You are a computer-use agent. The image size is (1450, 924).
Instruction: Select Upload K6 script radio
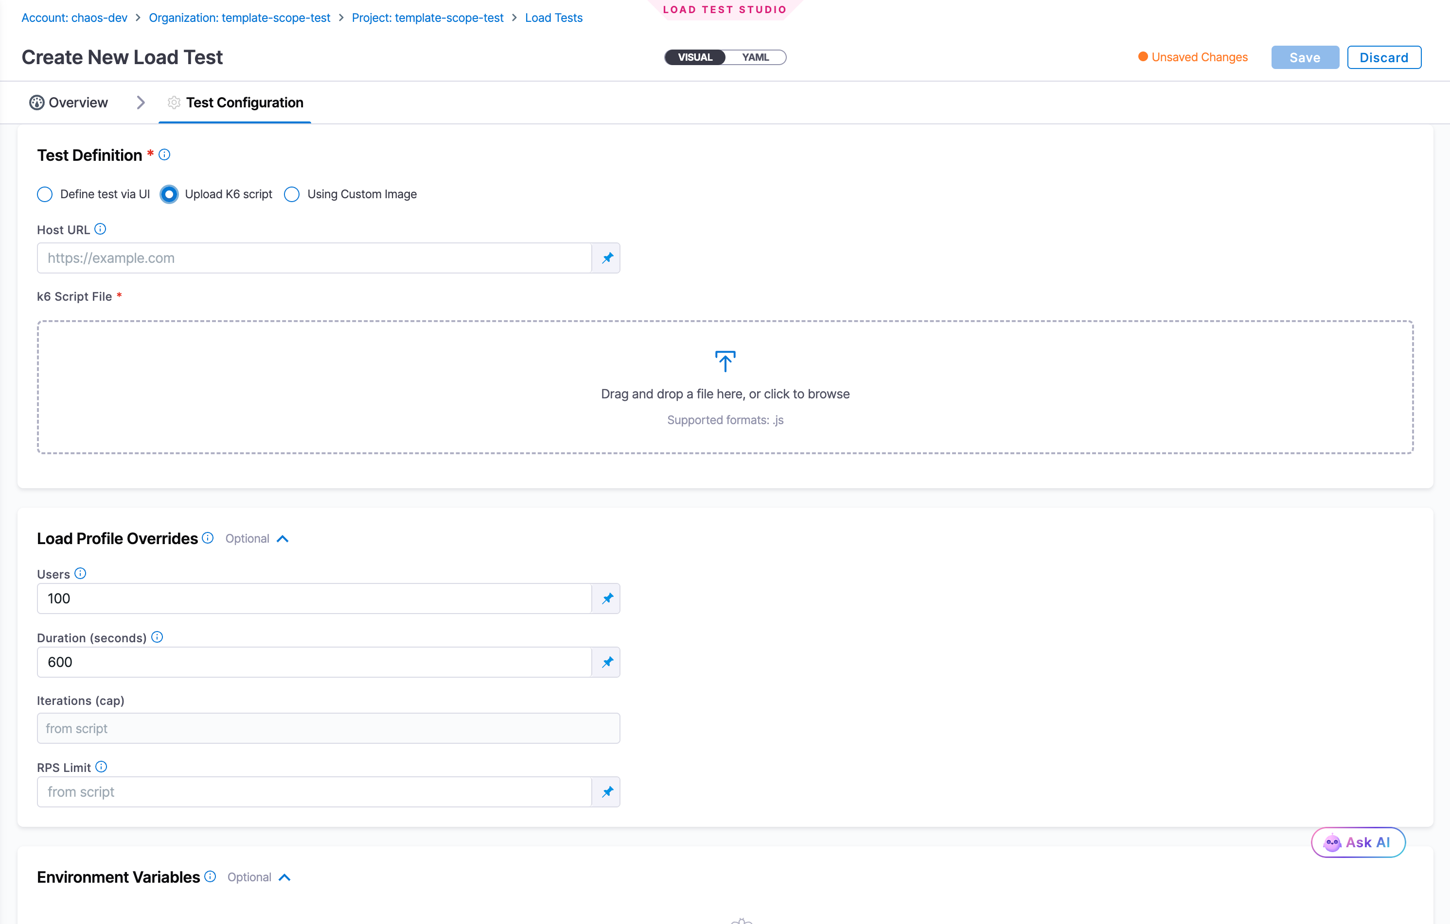coord(169,194)
